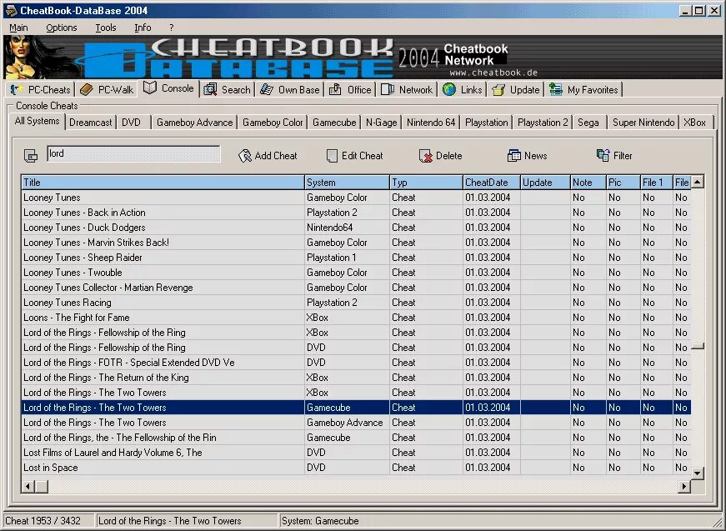
Task: Click the Delete red-cross icon
Action: click(x=425, y=156)
